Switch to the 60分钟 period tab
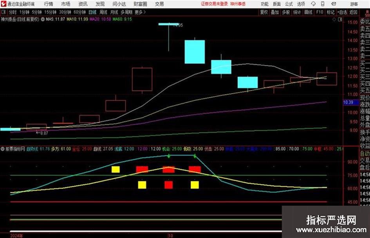The image size is (370, 238). [80, 12]
